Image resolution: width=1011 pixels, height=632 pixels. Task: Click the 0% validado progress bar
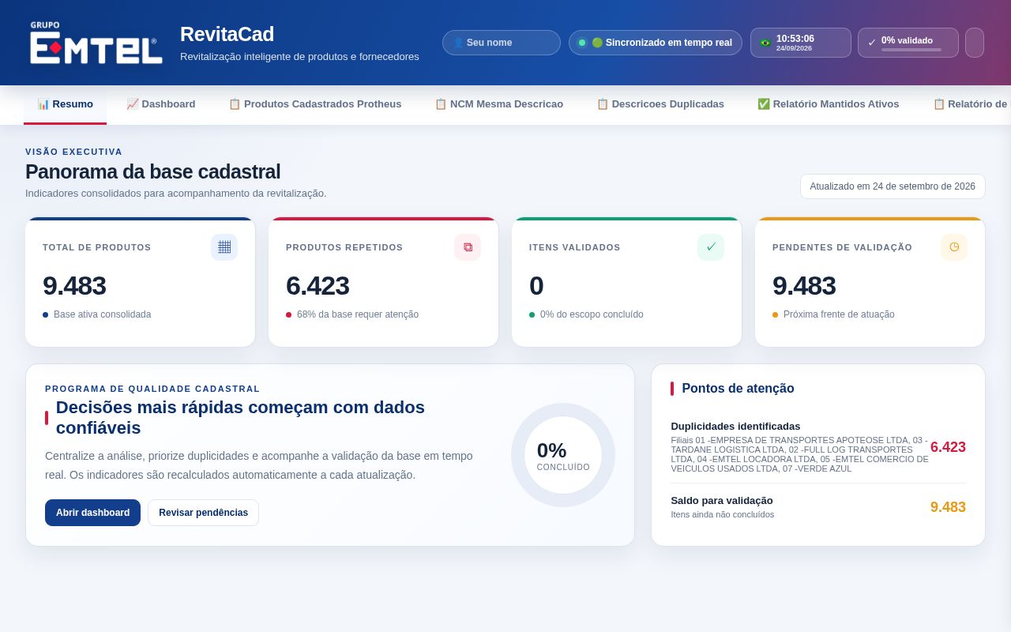point(911,50)
